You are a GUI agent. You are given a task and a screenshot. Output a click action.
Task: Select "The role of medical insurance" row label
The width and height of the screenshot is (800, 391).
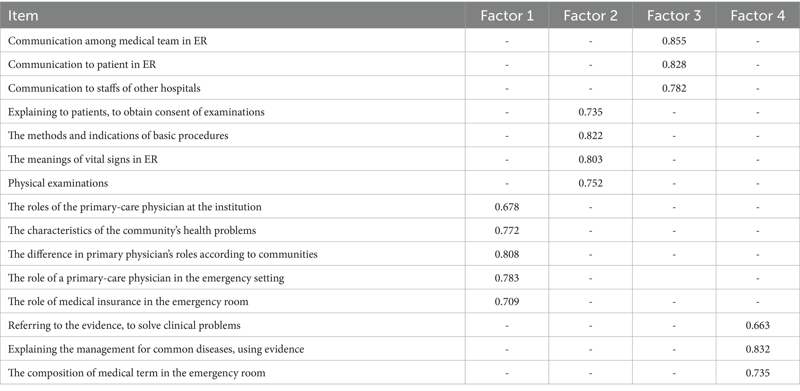[x=128, y=302]
